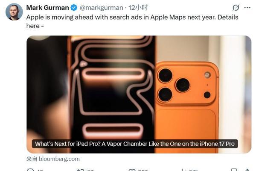256x171 pixels.
Task: Click the Grok explain-post icon
Action: (236, 8)
